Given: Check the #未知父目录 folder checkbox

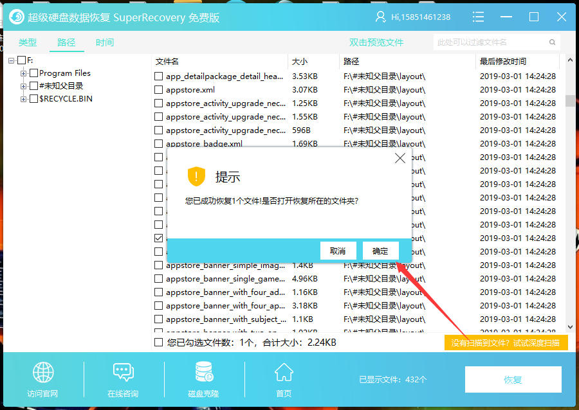Looking at the screenshot, I should (33, 86).
